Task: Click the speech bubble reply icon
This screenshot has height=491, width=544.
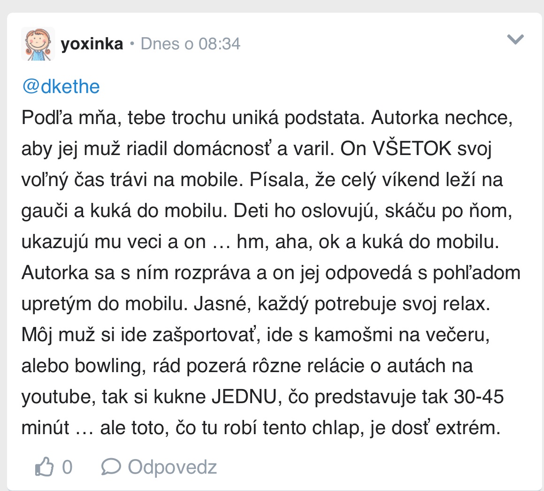Action: pyautogui.click(x=111, y=467)
